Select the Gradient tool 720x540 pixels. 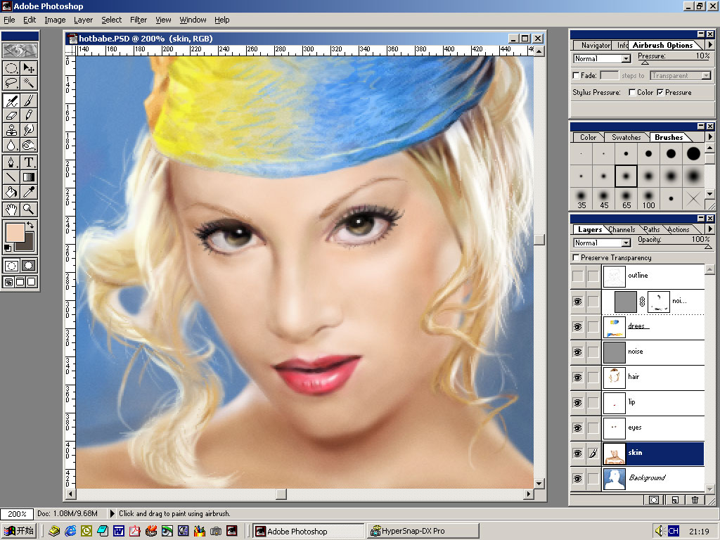(x=28, y=176)
